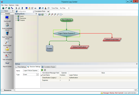The height and width of the screenshot is (95, 139).
Task: Open the Audit Logger
Action: pos(7,43)
